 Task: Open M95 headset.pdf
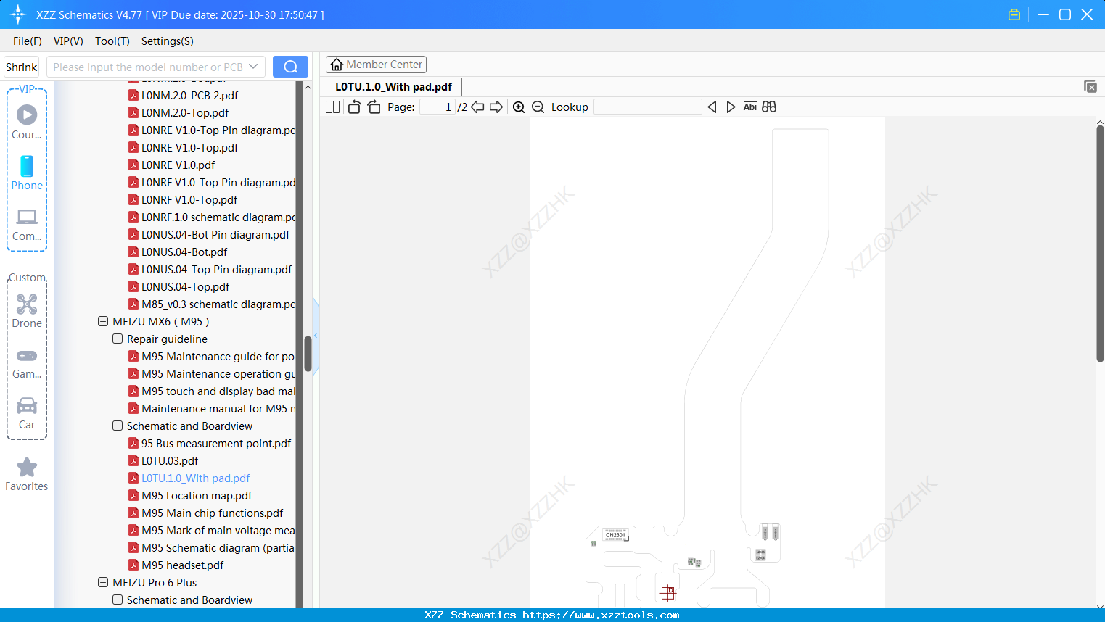point(183,565)
